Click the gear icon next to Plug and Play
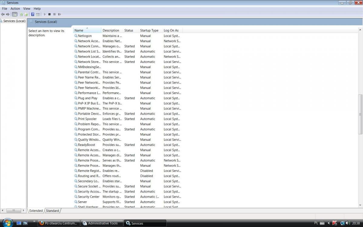 click(76, 98)
